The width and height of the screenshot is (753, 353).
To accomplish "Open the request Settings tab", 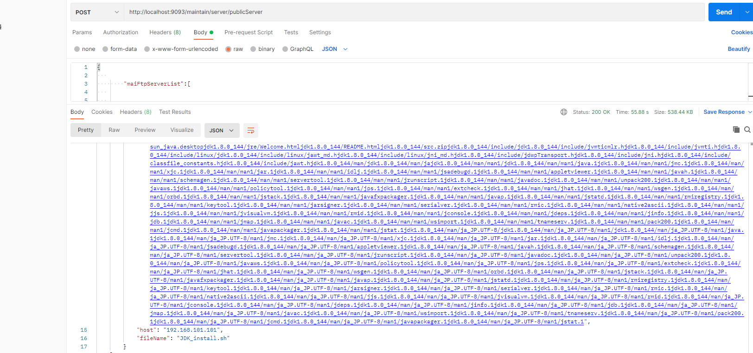I will (320, 32).
